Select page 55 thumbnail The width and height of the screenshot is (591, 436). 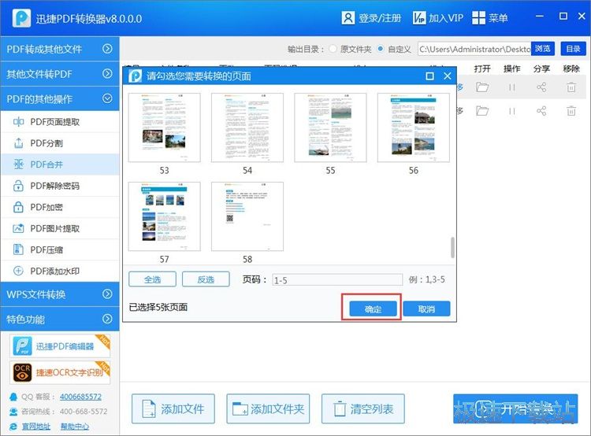tap(330, 127)
